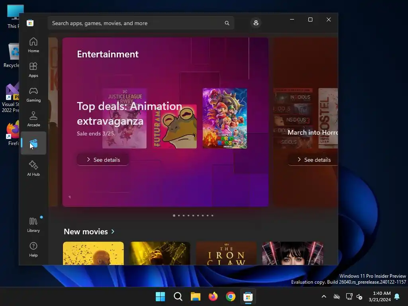Screen dimensions: 408x306
Task: Open the guitar player movie card
Action: (160, 253)
